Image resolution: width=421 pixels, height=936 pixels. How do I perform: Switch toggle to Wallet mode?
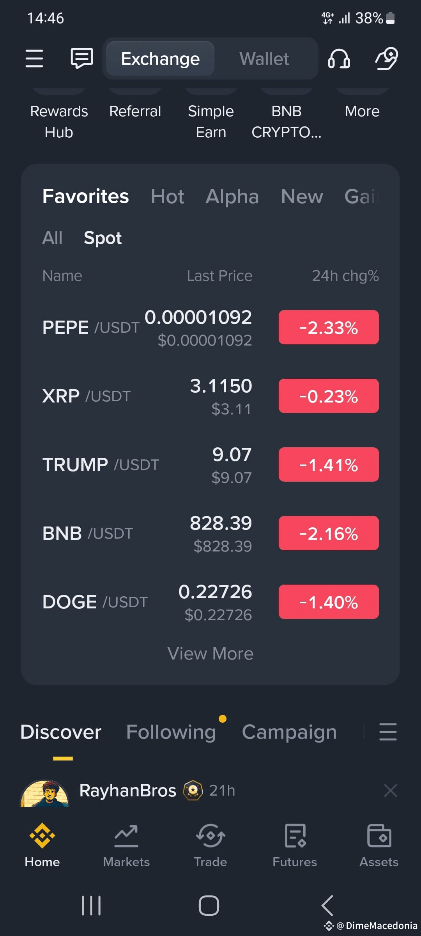click(x=264, y=59)
